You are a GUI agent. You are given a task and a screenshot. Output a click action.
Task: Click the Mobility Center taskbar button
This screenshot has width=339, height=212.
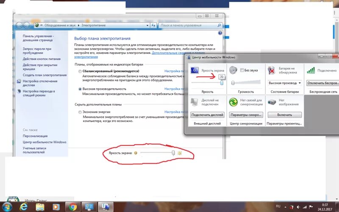point(106,207)
